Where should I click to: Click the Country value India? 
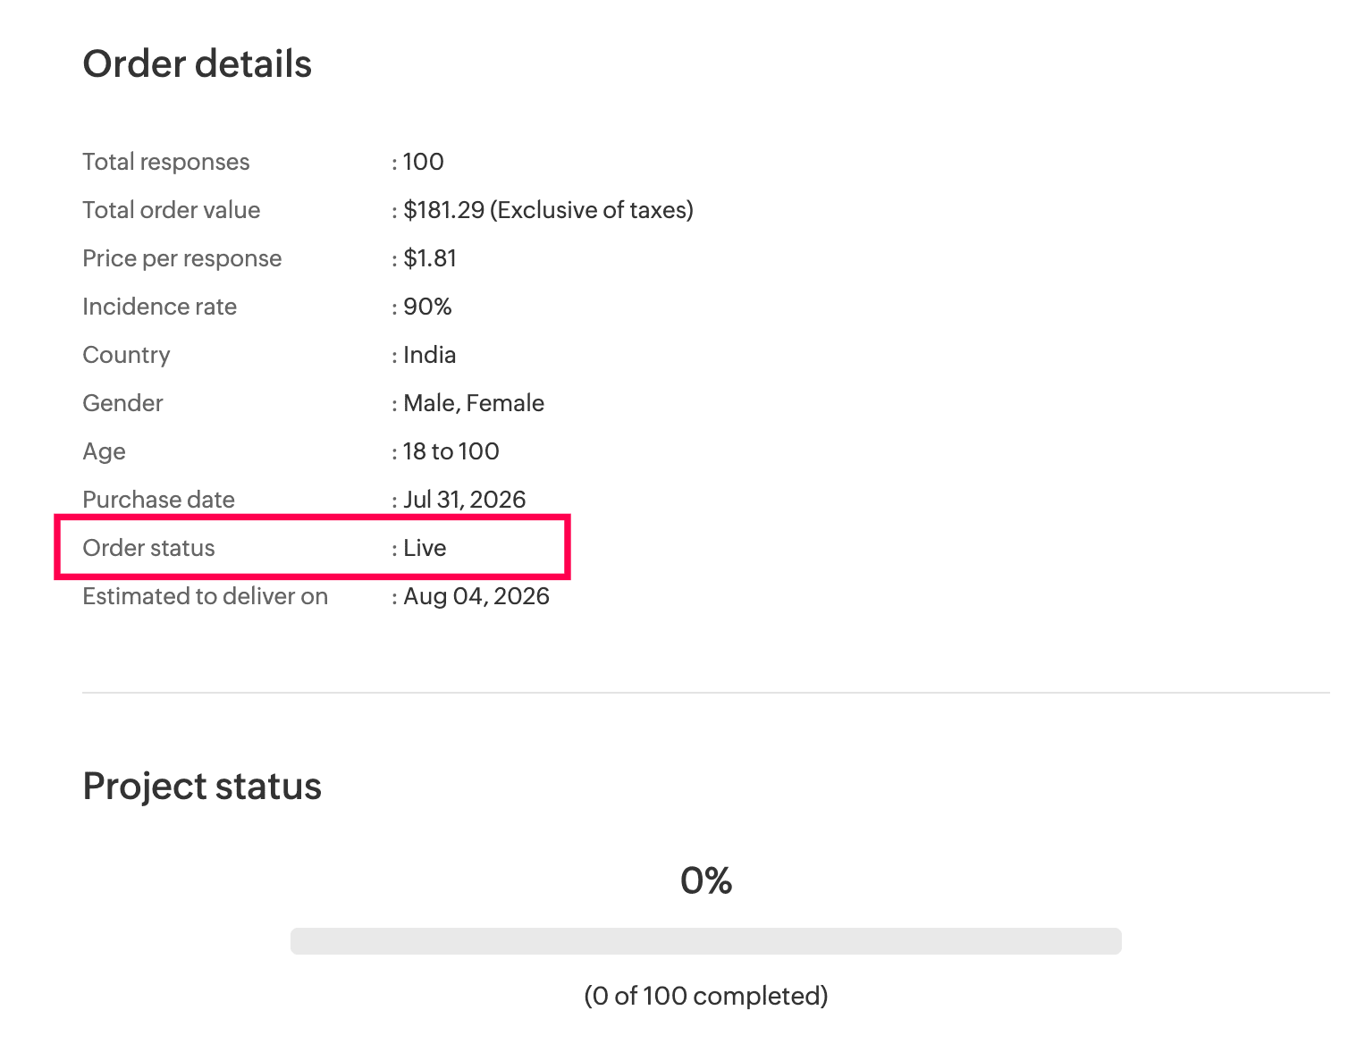430,355
